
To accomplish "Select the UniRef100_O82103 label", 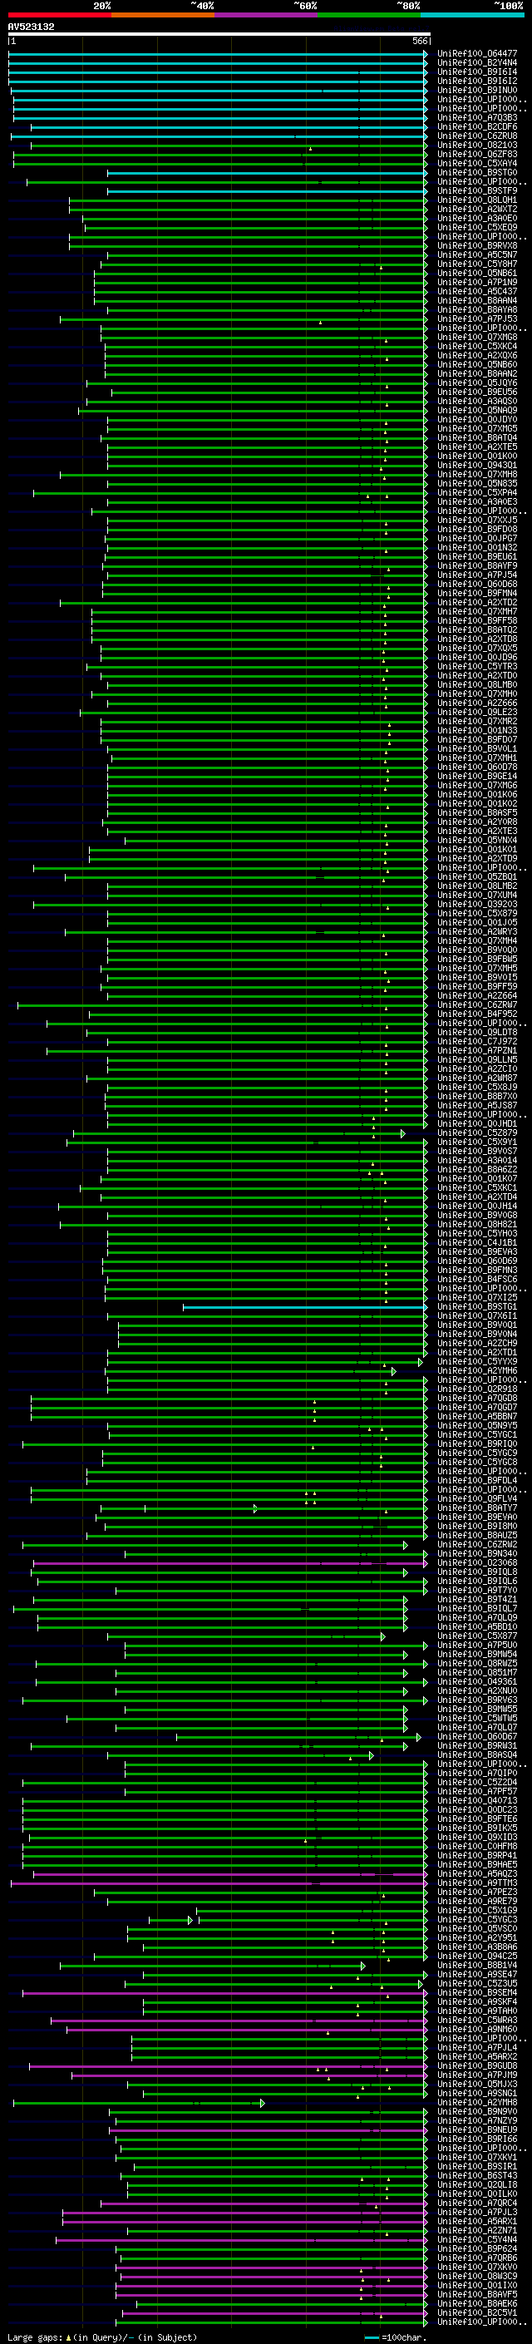I will click(x=476, y=145).
